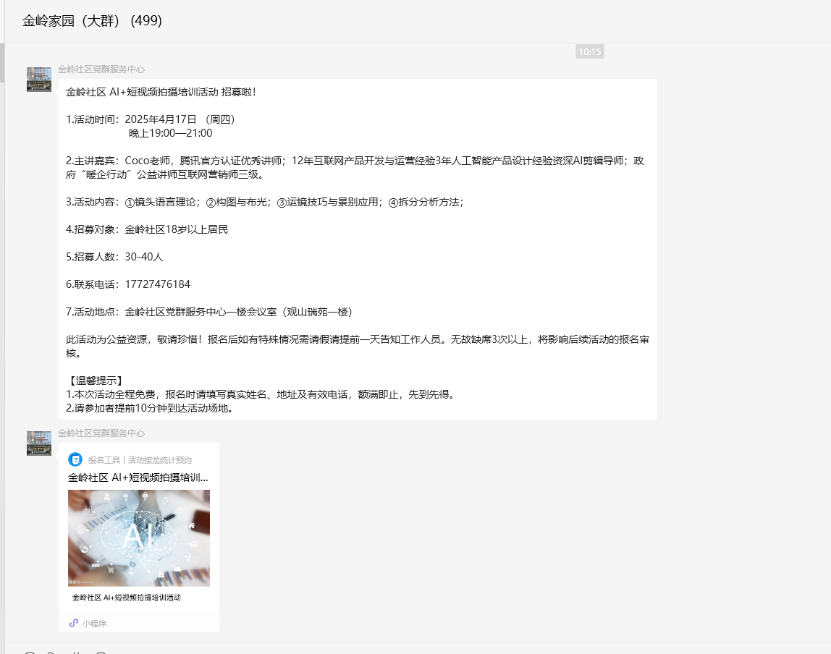Click the 小程序 label on card footer

click(94, 624)
